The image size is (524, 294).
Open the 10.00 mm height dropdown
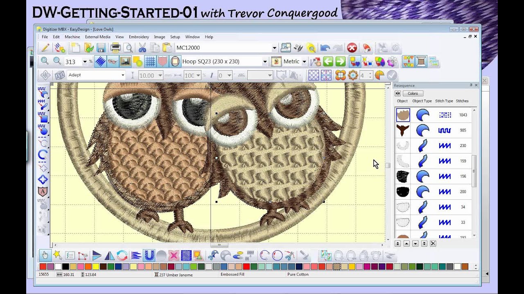click(160, 76)
